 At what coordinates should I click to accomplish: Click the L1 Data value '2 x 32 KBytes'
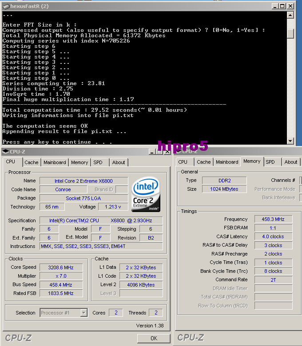point(141,267)
